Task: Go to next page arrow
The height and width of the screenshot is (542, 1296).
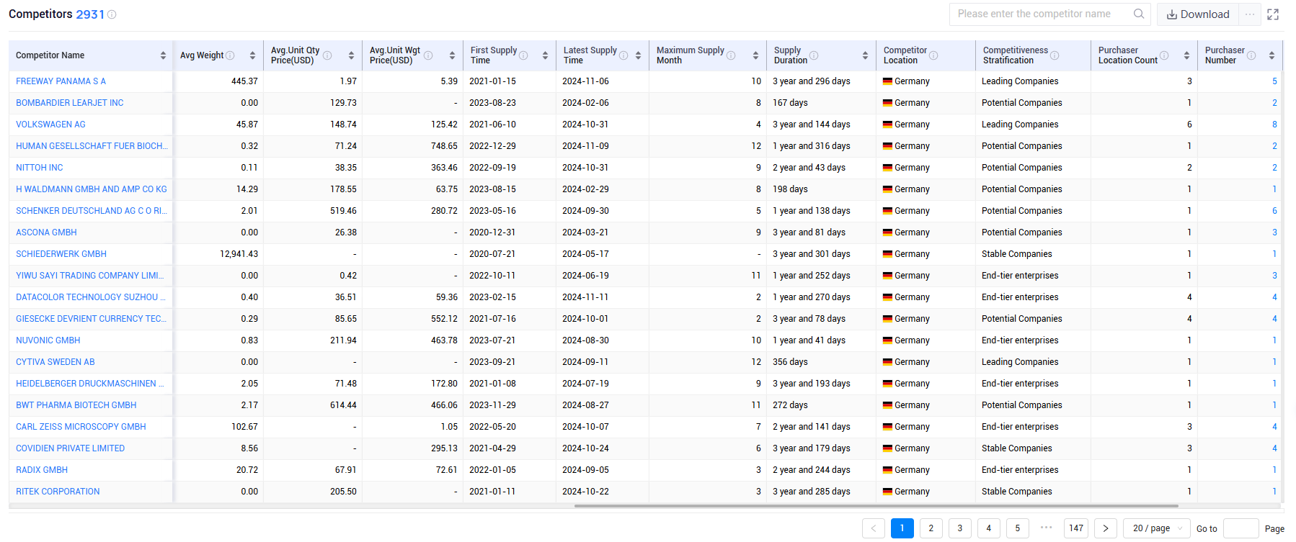Action: (1106, 528)
